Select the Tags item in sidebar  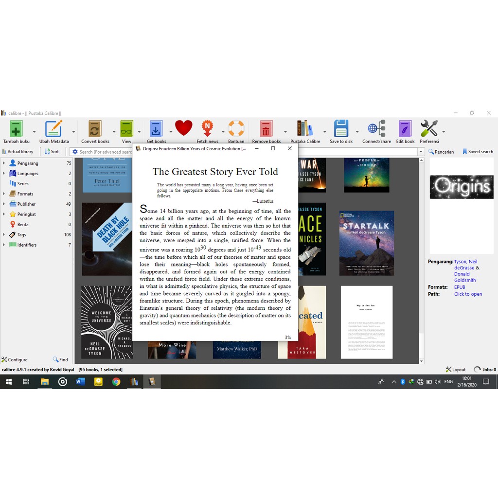click(21, 235)
